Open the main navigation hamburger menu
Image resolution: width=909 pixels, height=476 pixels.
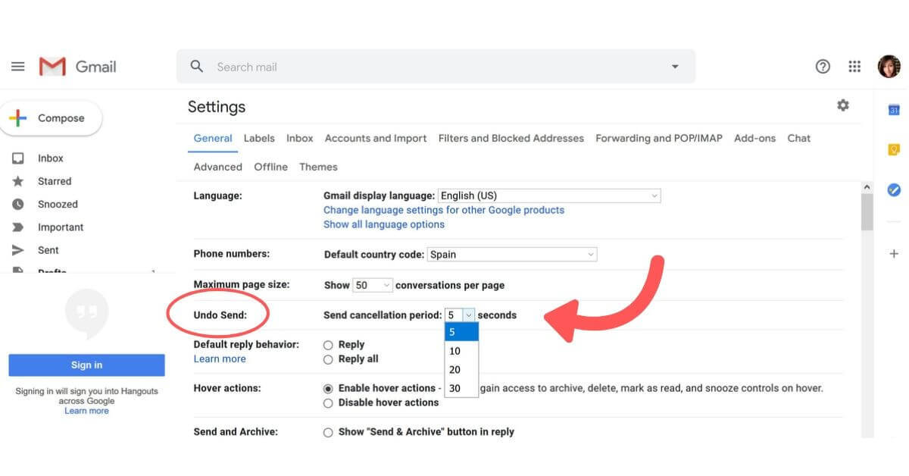[x=18, y=66]
